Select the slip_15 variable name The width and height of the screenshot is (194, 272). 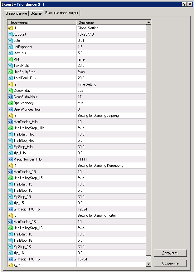click(x=19, y=203)
